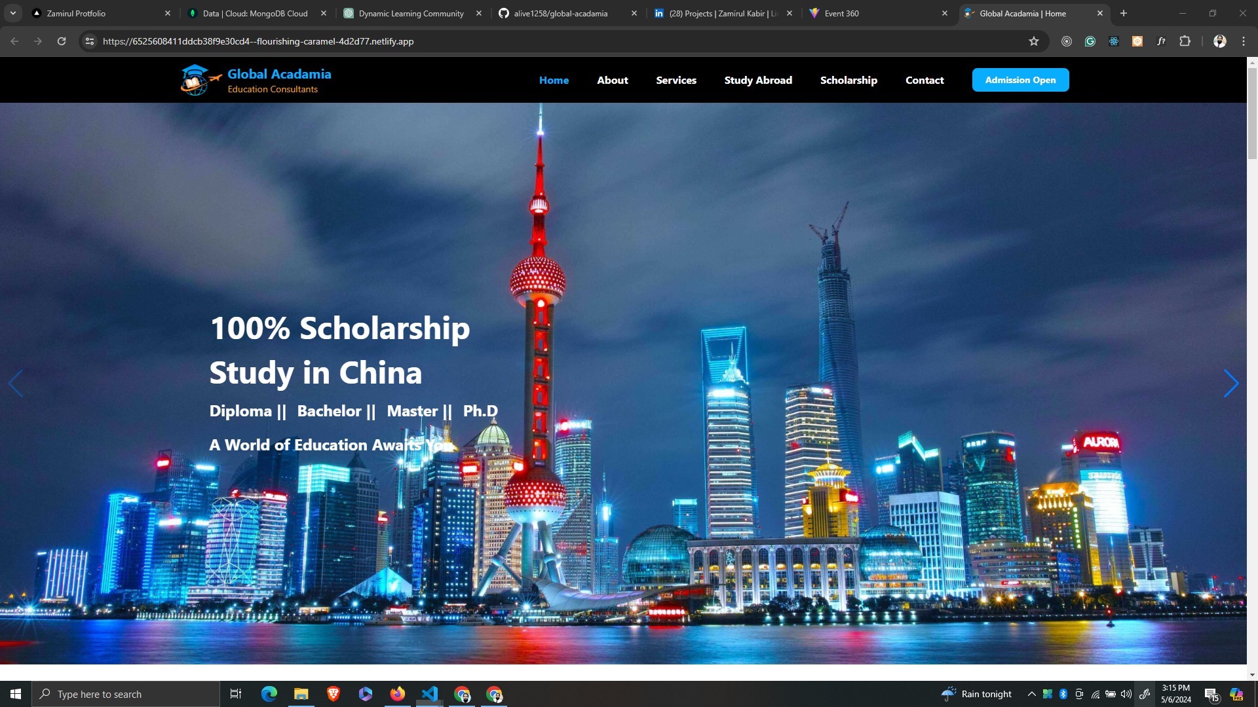
Task: Open the browser Extensions puzzle icon
Action: click(x=1185, y=41)
